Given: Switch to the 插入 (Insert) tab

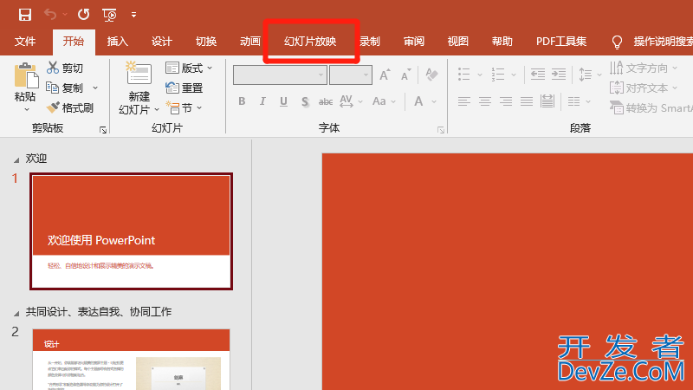Looking at the screenshot, I should (x=118, y=42).
